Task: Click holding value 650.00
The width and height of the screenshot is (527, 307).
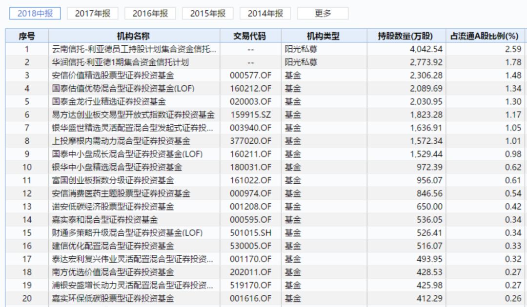Action: pos(429,206)
